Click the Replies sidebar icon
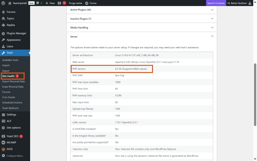Viewport: 257px width, 161px height. click(x=3, y=25)
